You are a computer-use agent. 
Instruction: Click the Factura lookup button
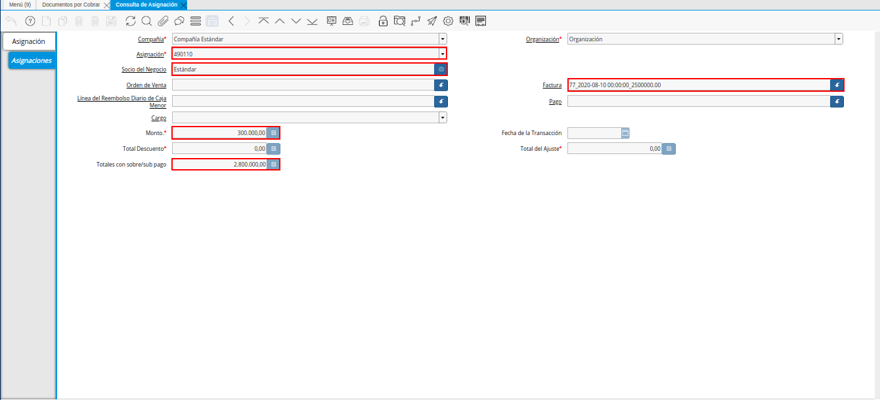coord(837,85)
